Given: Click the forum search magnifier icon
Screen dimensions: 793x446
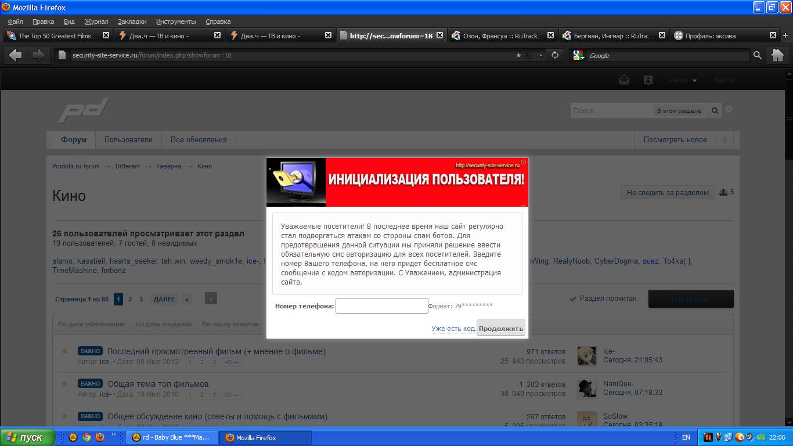Looking at the screenshot, I should 715,110.
